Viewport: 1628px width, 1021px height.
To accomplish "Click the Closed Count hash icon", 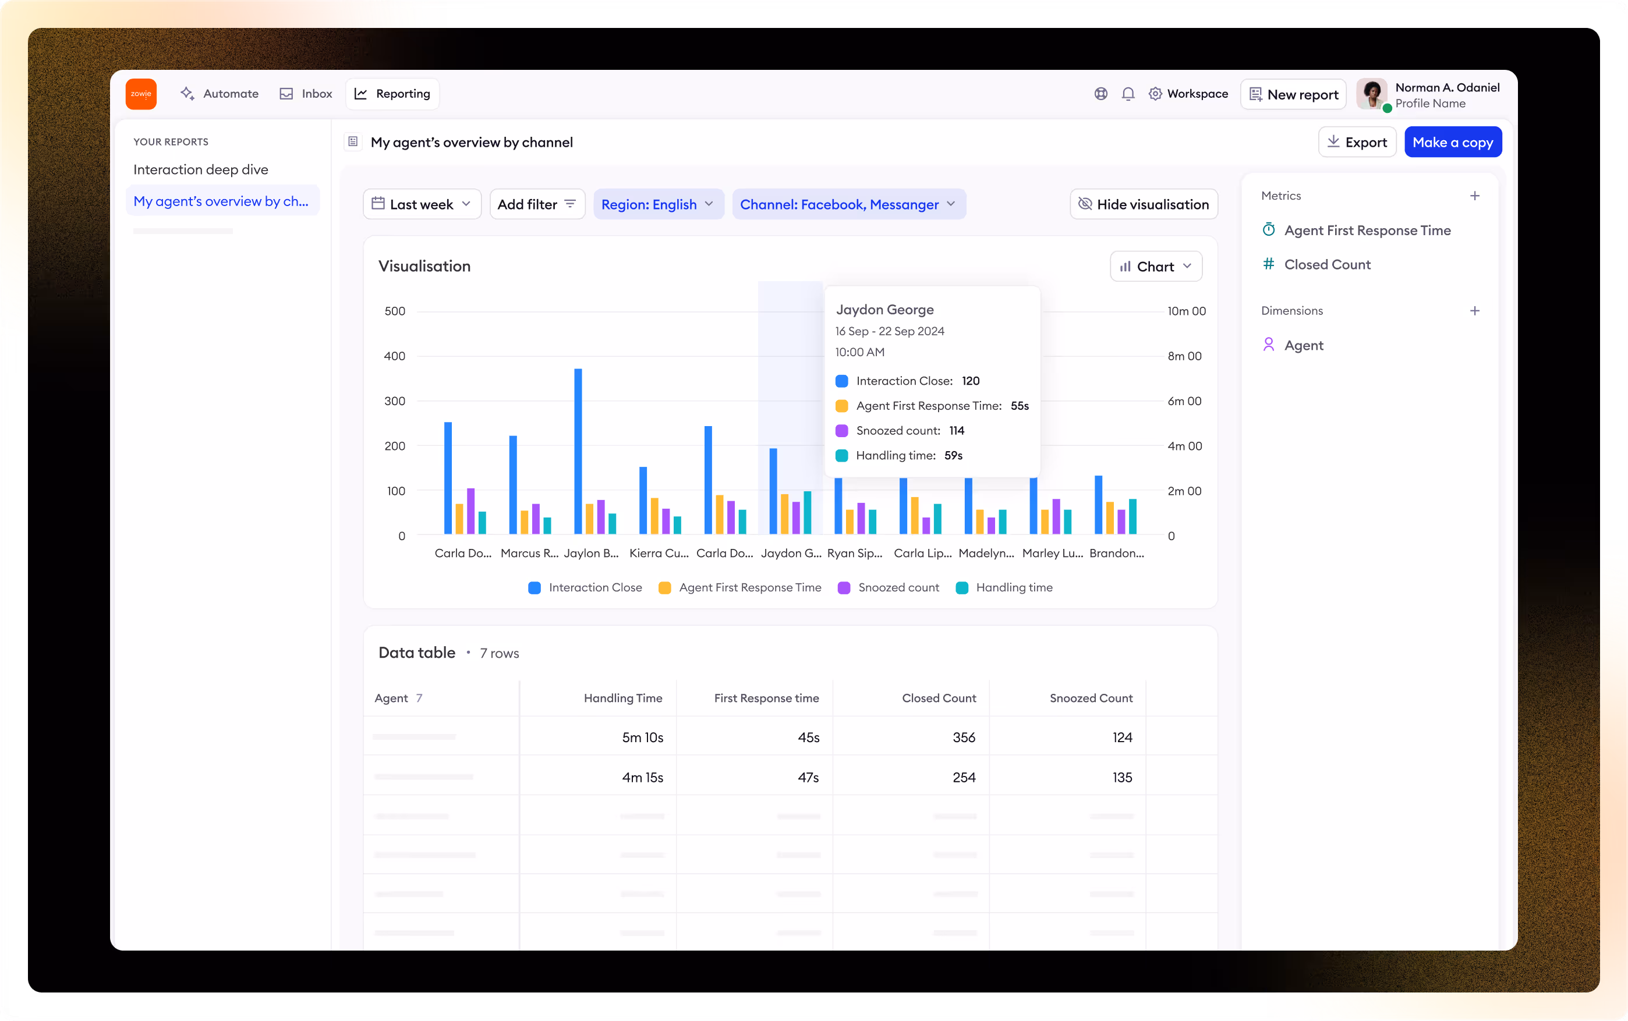I will (x=1268, y=264).
